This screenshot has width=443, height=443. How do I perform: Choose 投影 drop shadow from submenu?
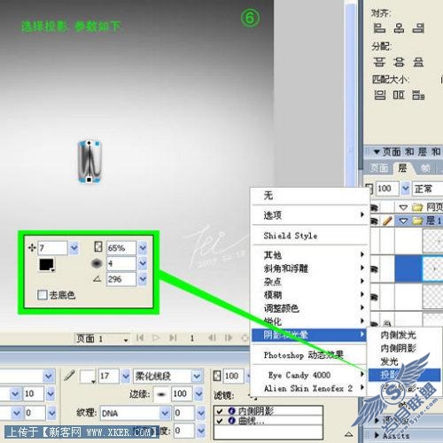(404, 375)
